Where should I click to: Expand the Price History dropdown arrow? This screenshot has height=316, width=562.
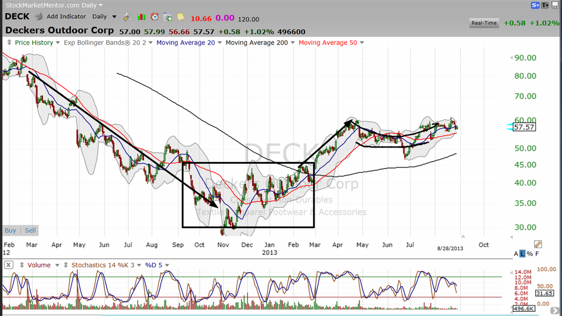(58, 43)
